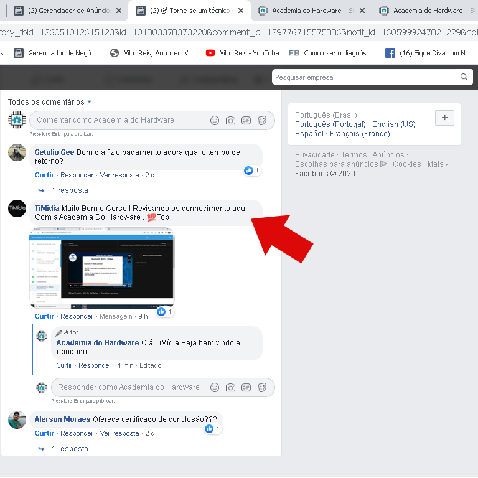The image size is (478, 478).
Task: Switch to Torne-se um técnico browser tab
Action: tap(189, 11)
